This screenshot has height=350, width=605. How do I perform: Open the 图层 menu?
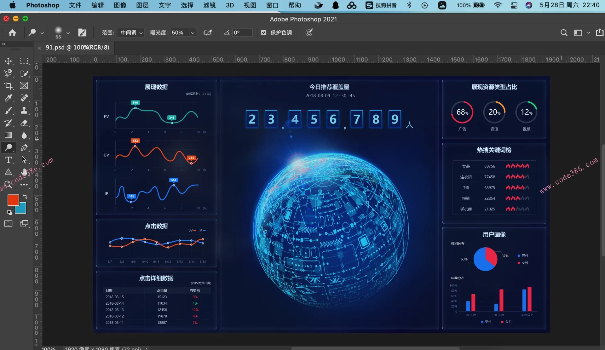coord(142,5)
